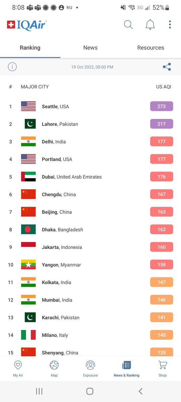Open the Map globe icon
This screenshot has width=181, height=402.
(x=54, y=365)
